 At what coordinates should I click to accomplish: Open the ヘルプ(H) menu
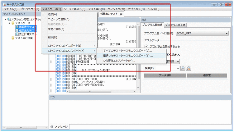[154, 9]
